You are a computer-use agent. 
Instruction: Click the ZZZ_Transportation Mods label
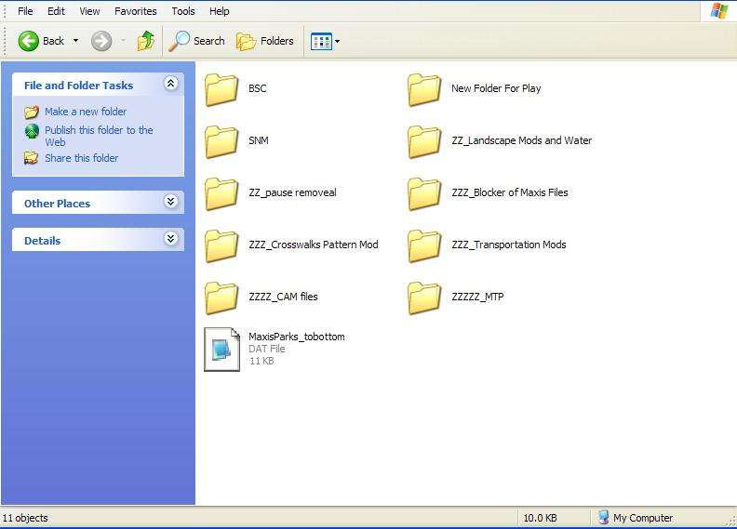click(x=509, y=245)
